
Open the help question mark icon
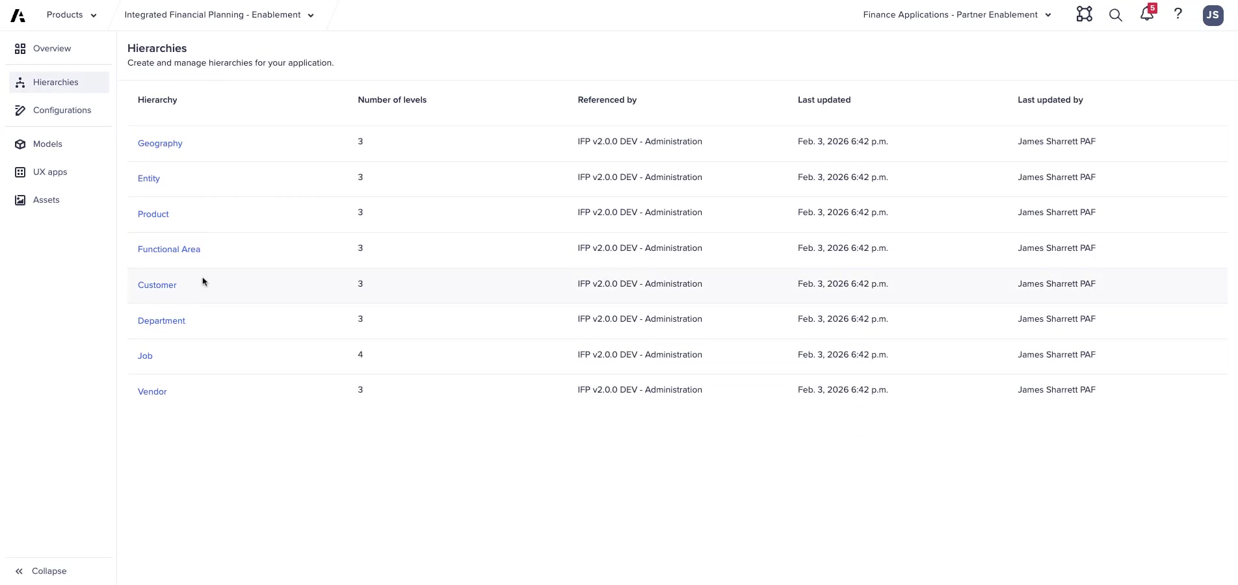1178,14
